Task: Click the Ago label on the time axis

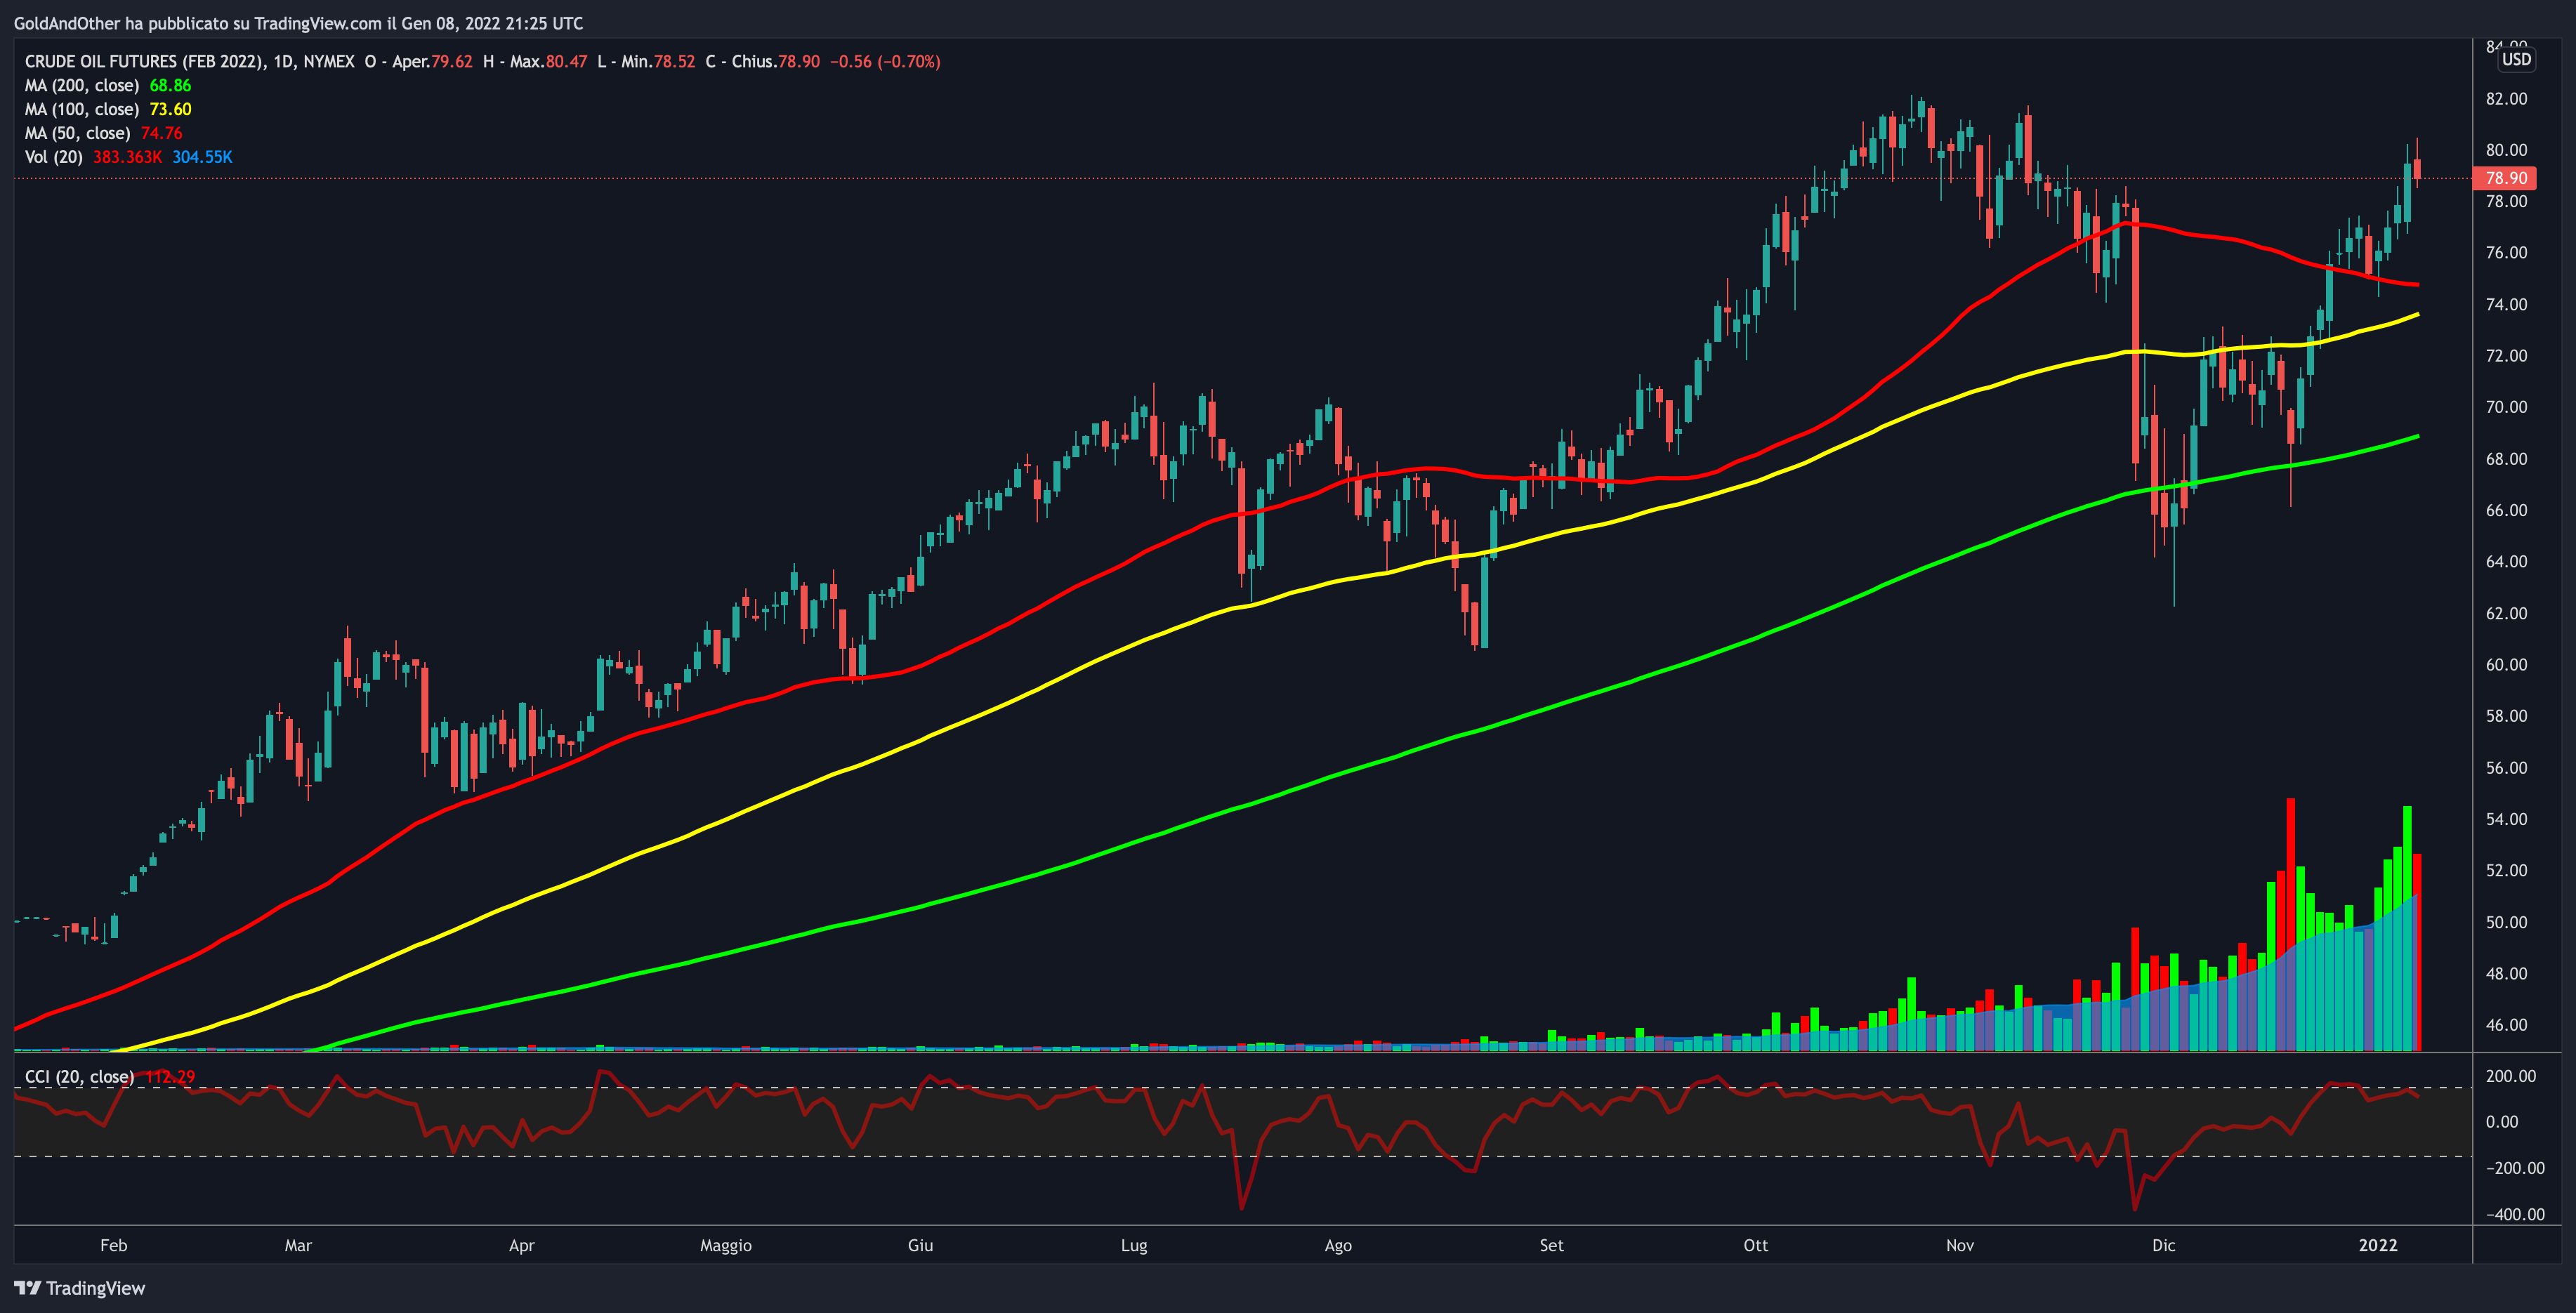Action: click(1338, 1245)
